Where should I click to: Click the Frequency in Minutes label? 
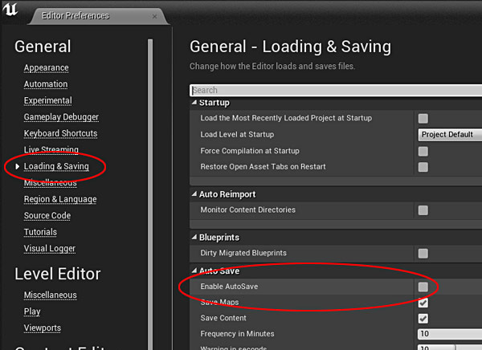[237, 334]
